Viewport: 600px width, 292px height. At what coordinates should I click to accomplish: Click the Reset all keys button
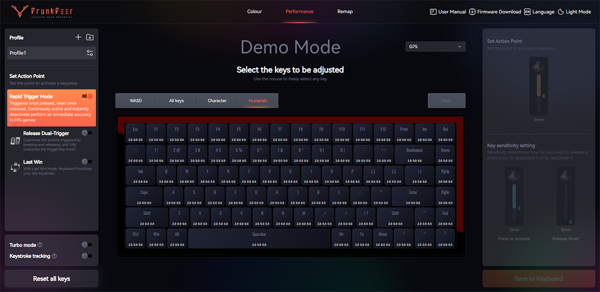click(x=52, y=279)
